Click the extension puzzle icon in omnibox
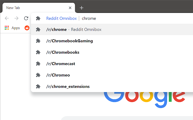This screenshot has width=193, height=120. click(38, 18)
